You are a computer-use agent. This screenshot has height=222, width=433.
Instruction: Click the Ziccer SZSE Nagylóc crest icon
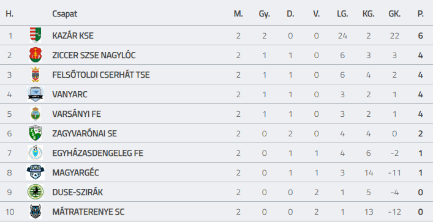(x=36, y=55)
